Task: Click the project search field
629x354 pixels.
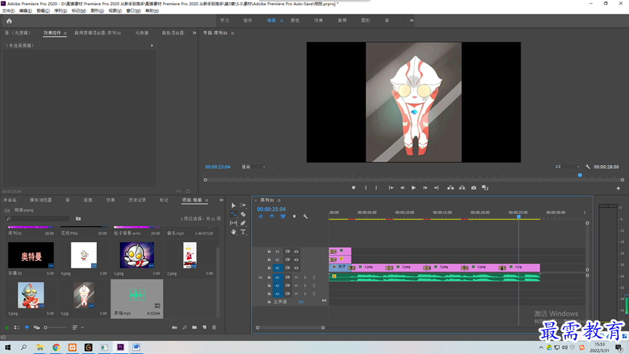Action: [37, 219]
